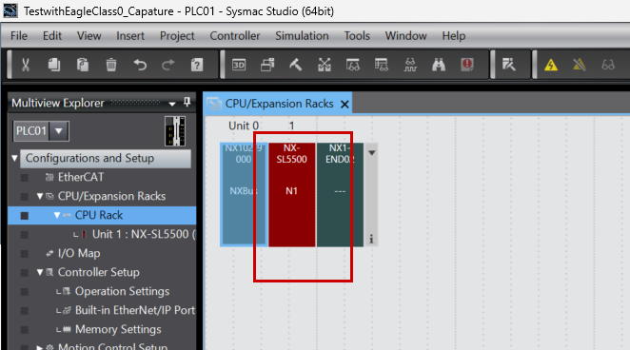Click the Build hammer icon
Viewport: 630px width, 350px height.
296,65
